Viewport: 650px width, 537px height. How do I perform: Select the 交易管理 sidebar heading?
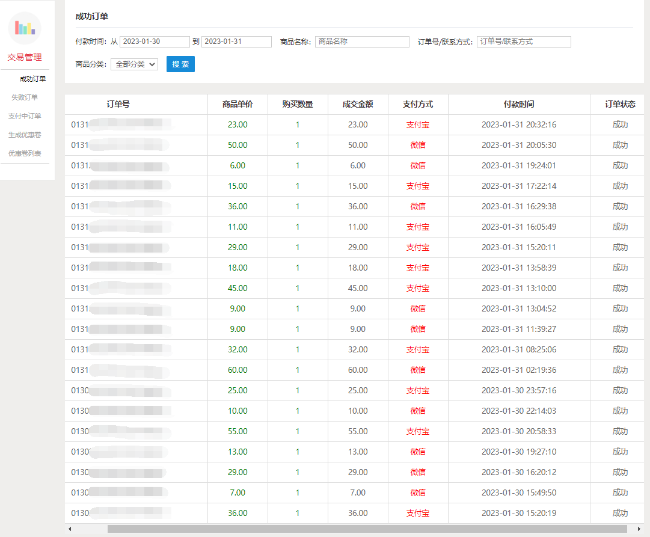click(x=25, y=57)
